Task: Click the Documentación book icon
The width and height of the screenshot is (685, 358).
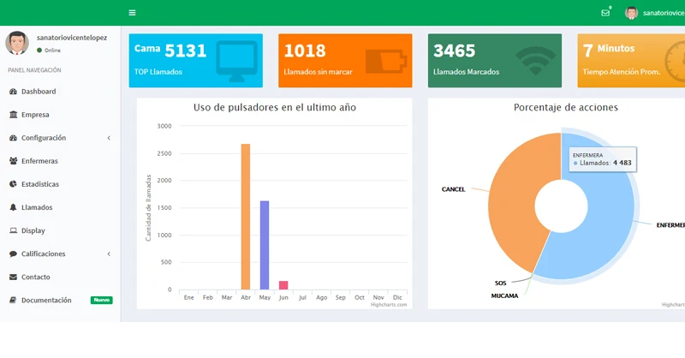Action: coord(13,300)
